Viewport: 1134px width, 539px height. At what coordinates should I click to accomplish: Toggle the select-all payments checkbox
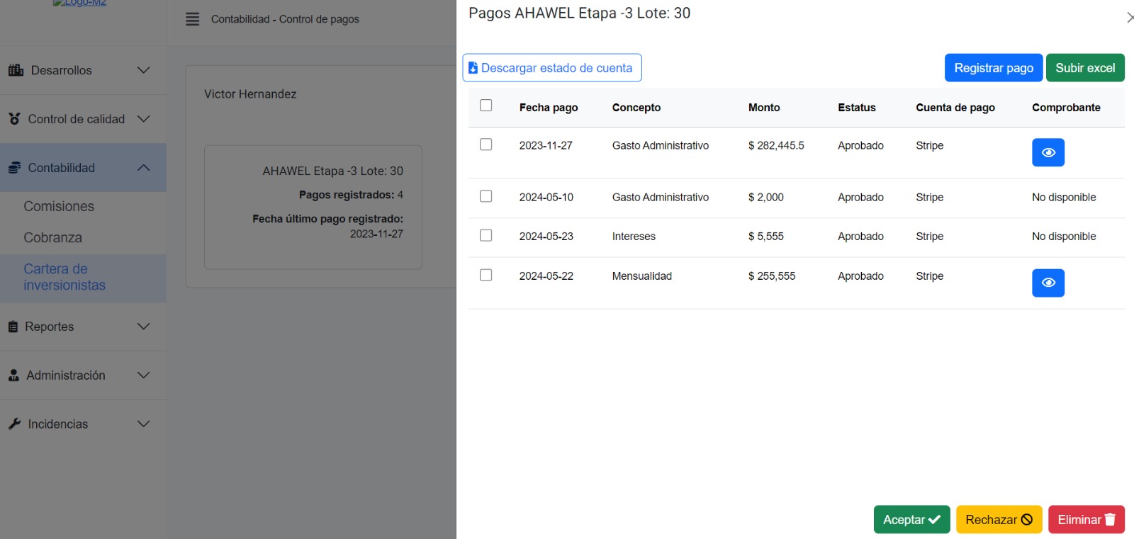tap(485, 106)
